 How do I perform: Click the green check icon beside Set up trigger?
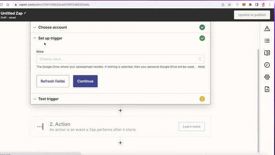[202, 38]
